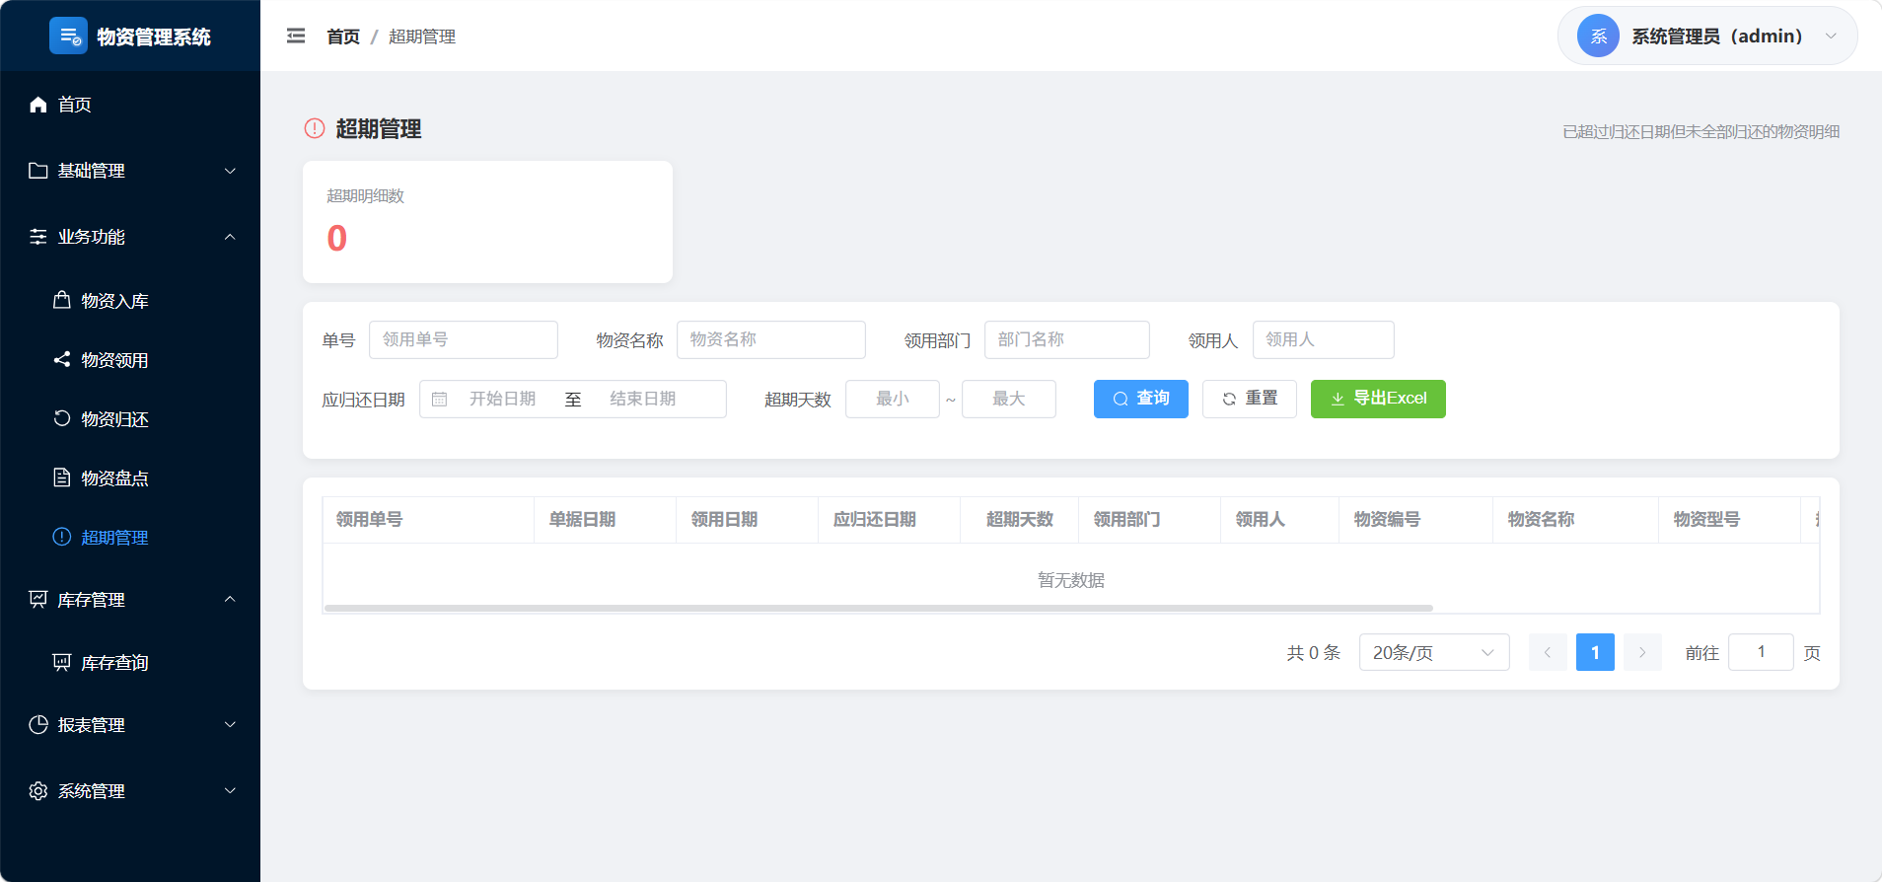The width and height of the screenshot is (1882, 882).
Task: Select 超期管理 in the sidebar
Action: 130,538
